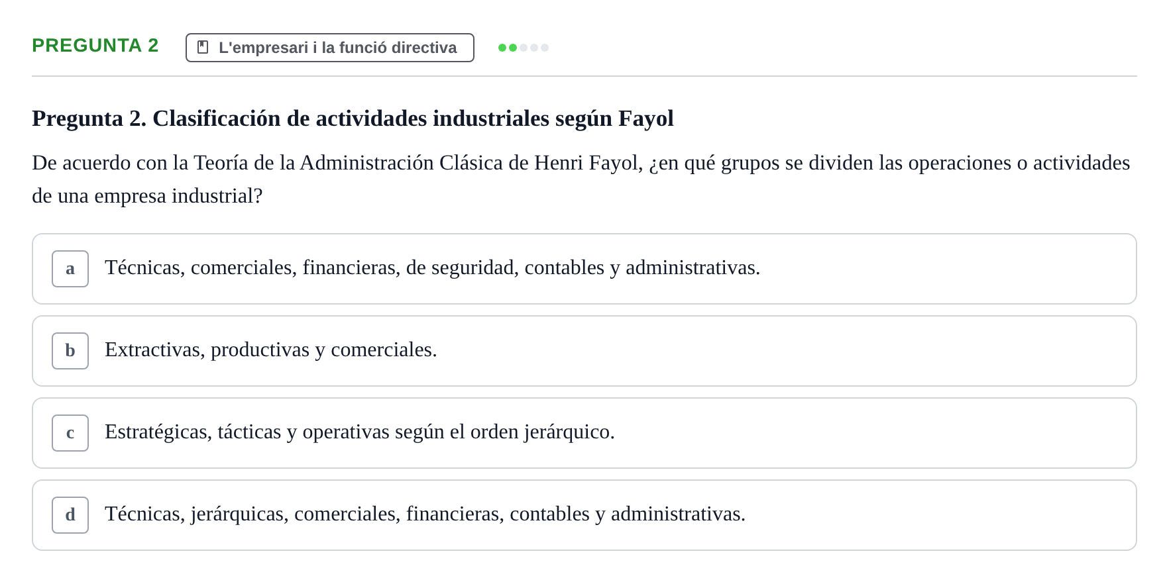Click the difficulty dots indicator
Image resolution: width=1169 pixels, height=584 pixels.
[x=524, y=48]
